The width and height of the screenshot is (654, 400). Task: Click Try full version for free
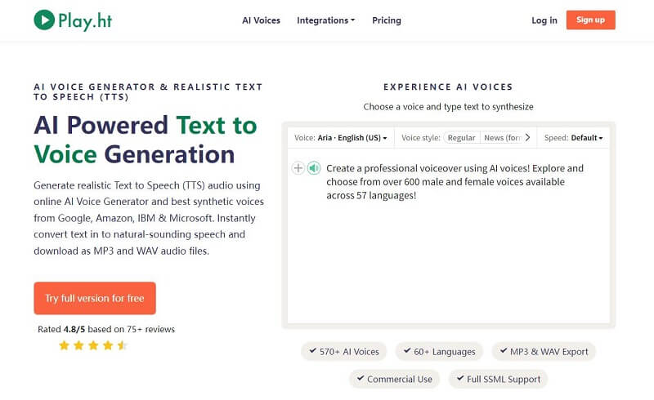click(x=95, y=298)
